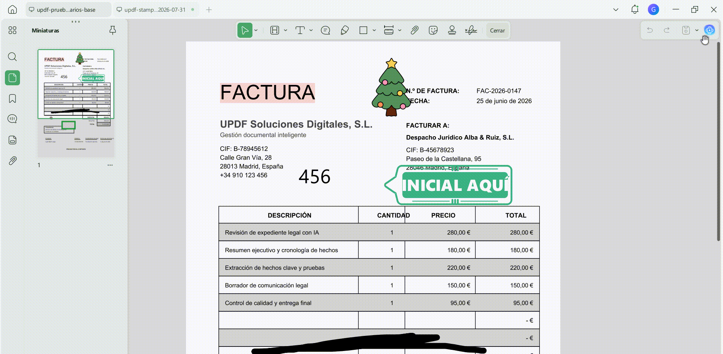
Task: Select the cursor selection tool
Action: 245,30
